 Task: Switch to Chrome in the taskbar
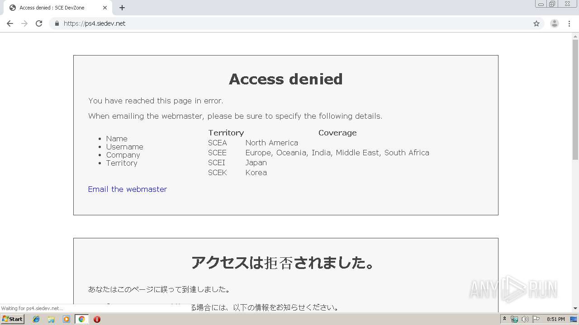point(81,319)
